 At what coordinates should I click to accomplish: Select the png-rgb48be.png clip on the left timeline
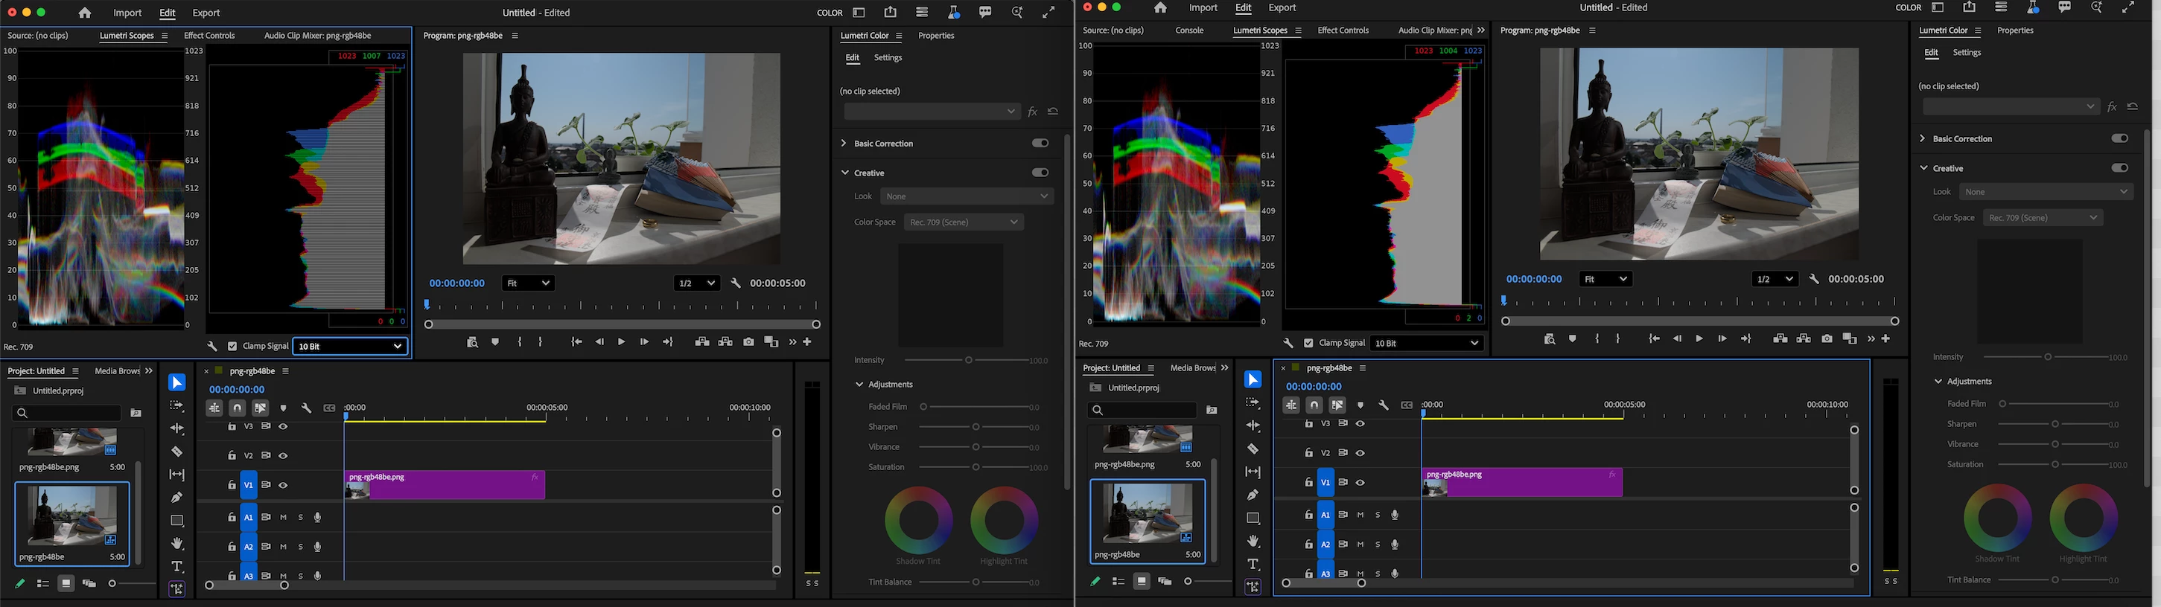click(x=445, y=486)
